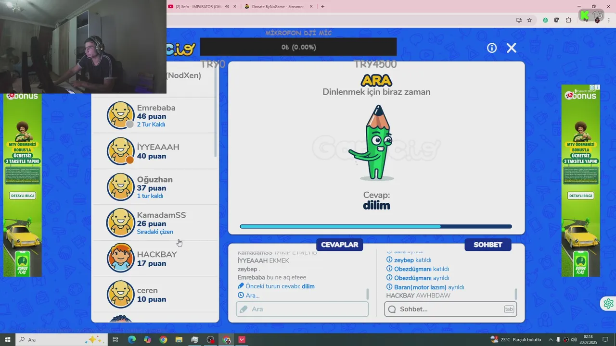
Task: Open the notification center icon
Action: click(605, 340)
